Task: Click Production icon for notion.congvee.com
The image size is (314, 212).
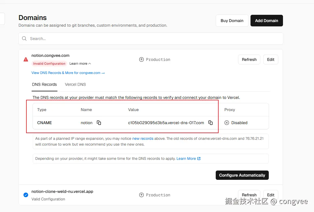Action: tap(141, 59)
